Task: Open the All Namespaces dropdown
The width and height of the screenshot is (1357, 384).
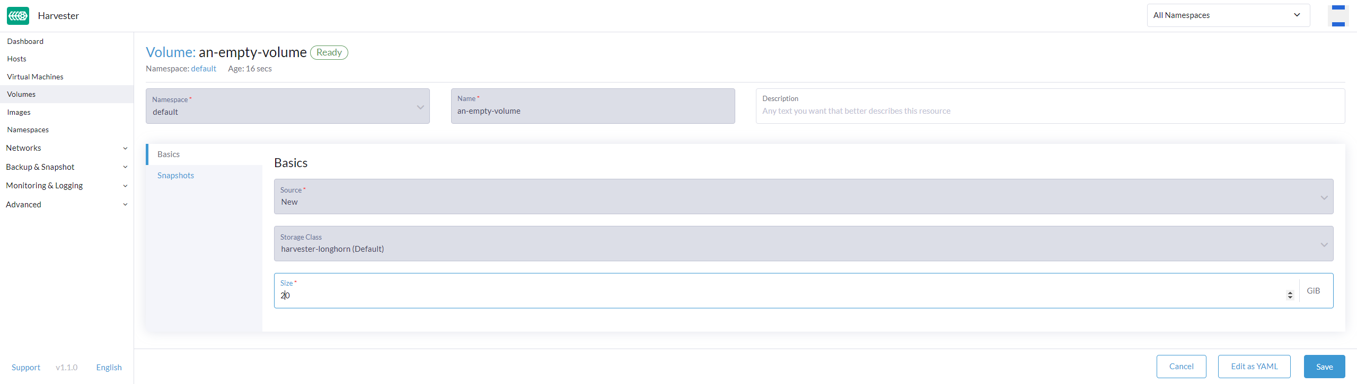Action: coord(1227,15)
